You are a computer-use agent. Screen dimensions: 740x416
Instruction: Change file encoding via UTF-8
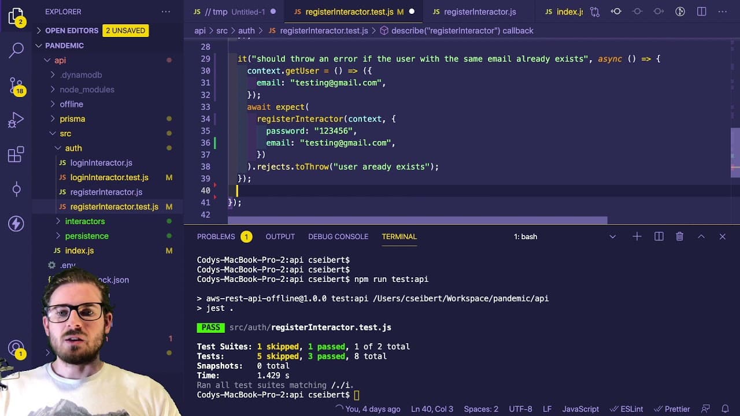(x=520, y=408)
